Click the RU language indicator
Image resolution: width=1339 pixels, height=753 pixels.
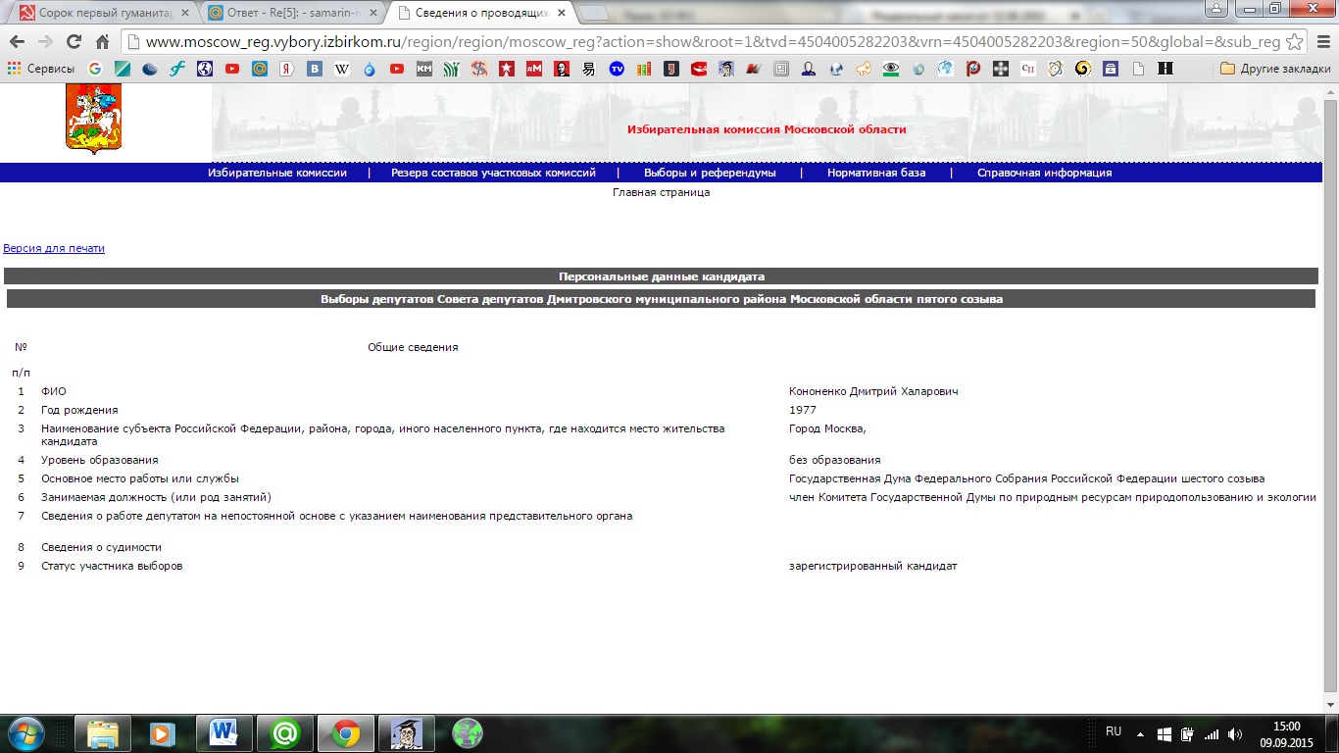pyautogui.click(x=1114, y=731)
